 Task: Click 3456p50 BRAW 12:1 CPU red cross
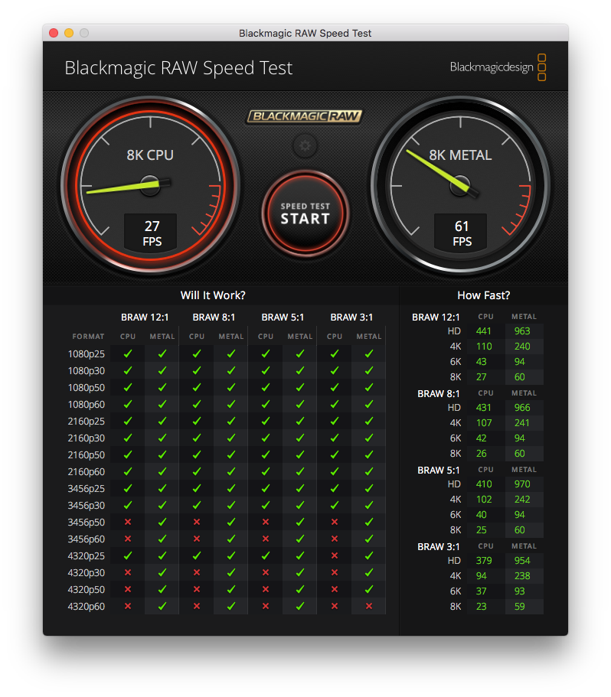point(128,522)
